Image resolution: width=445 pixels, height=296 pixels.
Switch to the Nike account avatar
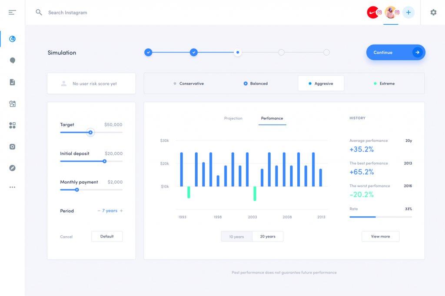(x=373, y=13)
